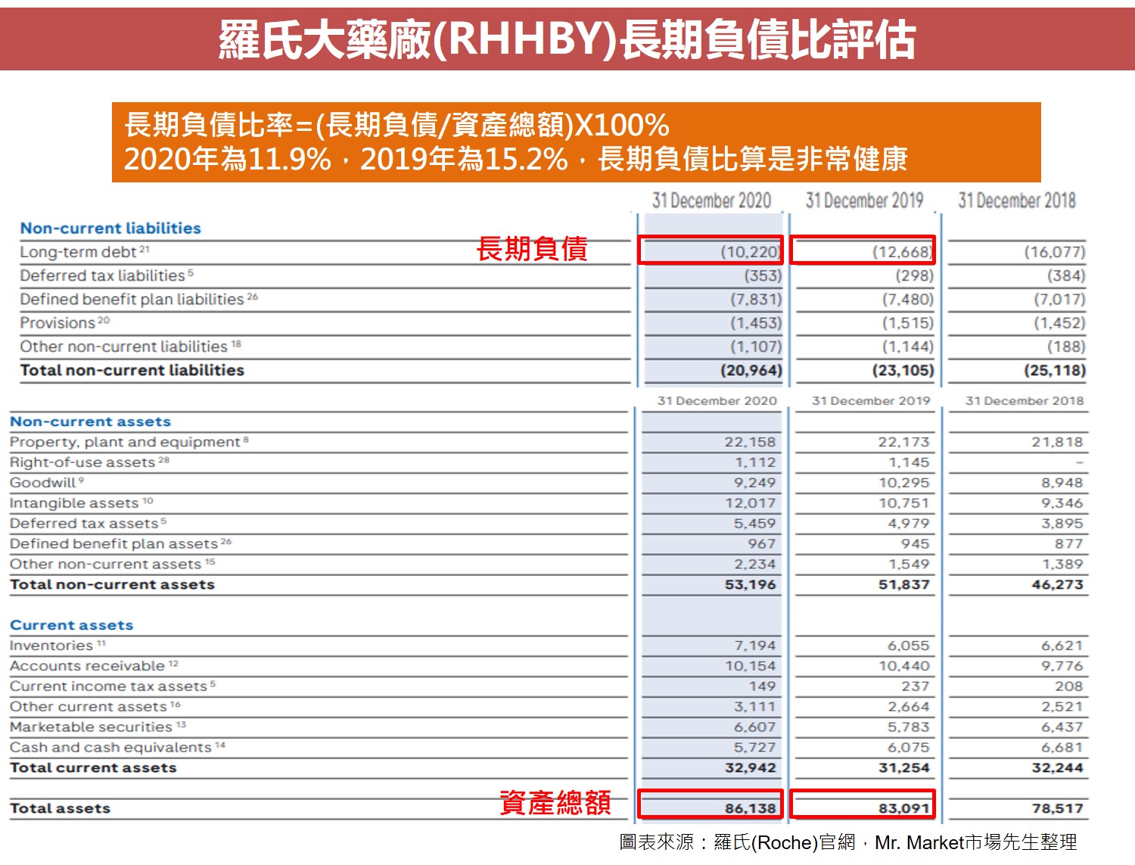The image size is (1135, 865).
Task: Click the Goodwill row label
Action: click(x=47, y=482)
